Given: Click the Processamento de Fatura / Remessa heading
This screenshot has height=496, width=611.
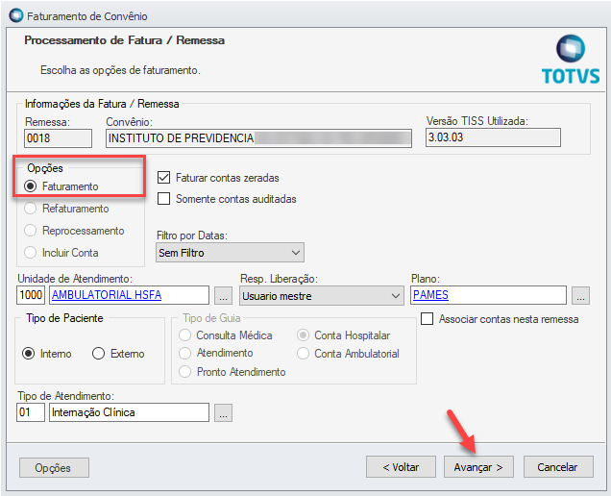Looking at the screenshot, I should [124, 40].
